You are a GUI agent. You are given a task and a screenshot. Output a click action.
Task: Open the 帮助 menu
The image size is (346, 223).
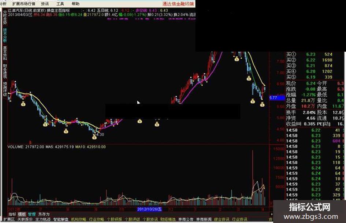coord(75,4)
